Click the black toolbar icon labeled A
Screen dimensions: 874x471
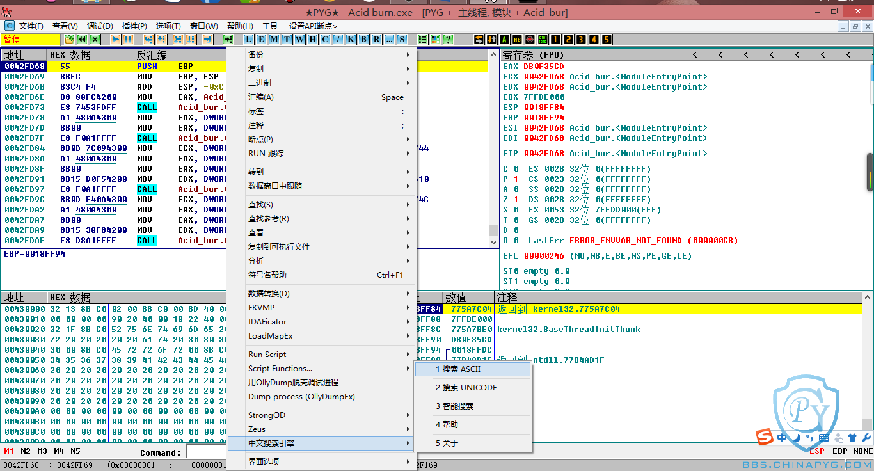tap(504, 39)
